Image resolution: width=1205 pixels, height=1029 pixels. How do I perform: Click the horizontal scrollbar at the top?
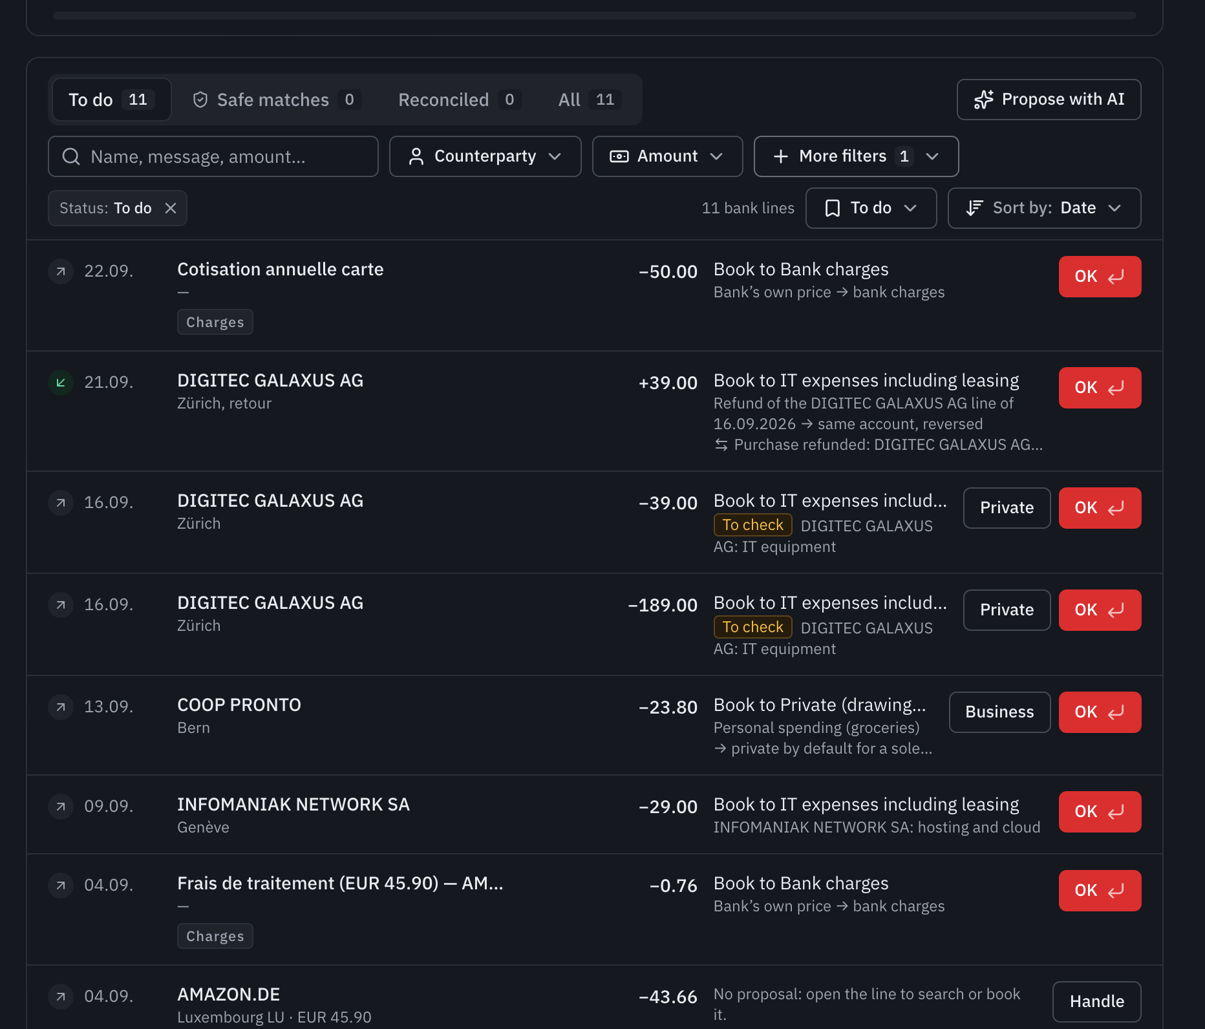point(595,15)
